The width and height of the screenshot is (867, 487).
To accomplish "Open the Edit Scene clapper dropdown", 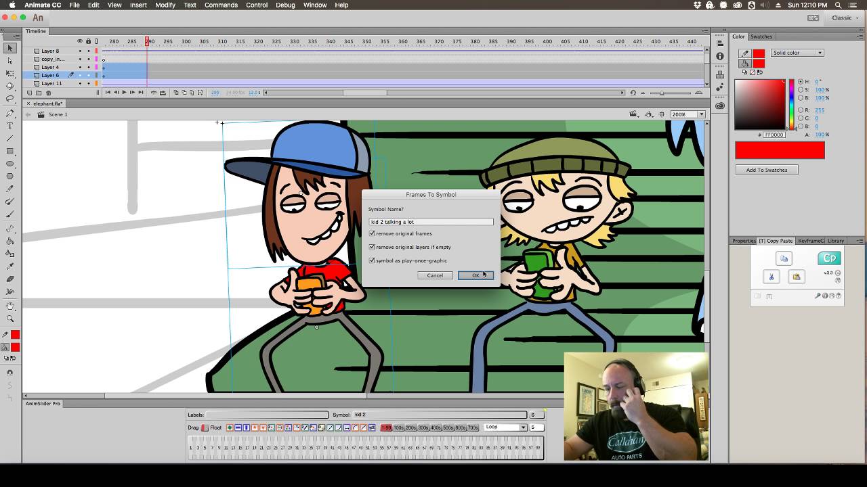I will pyautogui.click(x=635, y=114).
